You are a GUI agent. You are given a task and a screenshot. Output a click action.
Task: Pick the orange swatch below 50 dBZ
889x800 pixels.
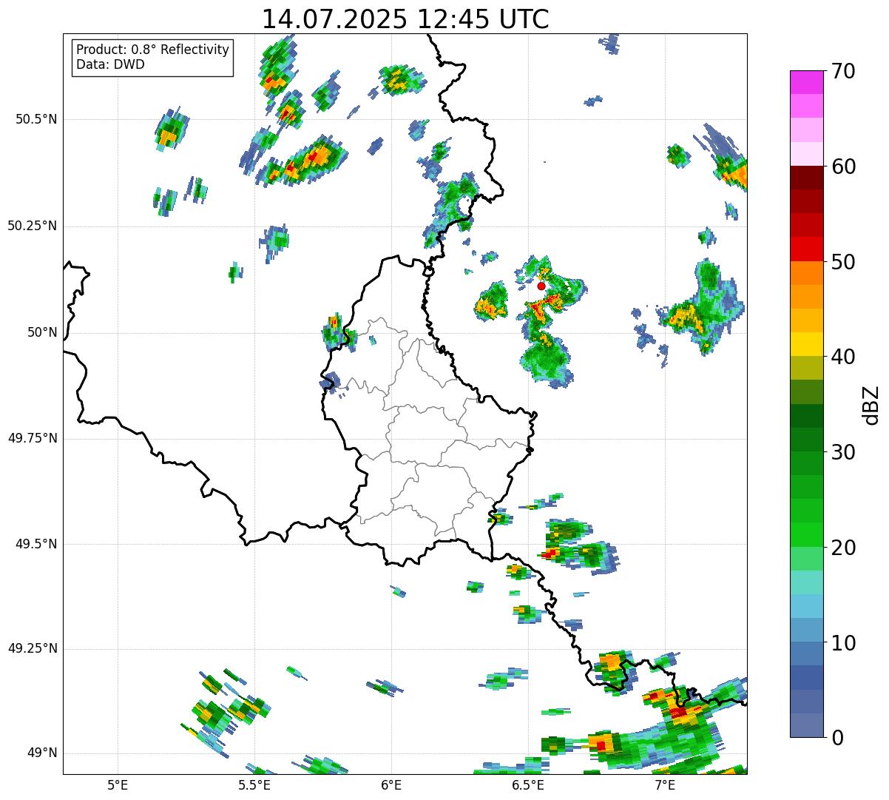[x=806, y=273]
